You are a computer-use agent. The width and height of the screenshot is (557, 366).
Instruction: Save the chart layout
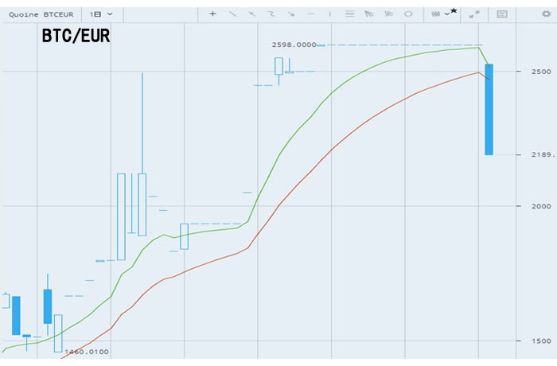pos(502,14)
